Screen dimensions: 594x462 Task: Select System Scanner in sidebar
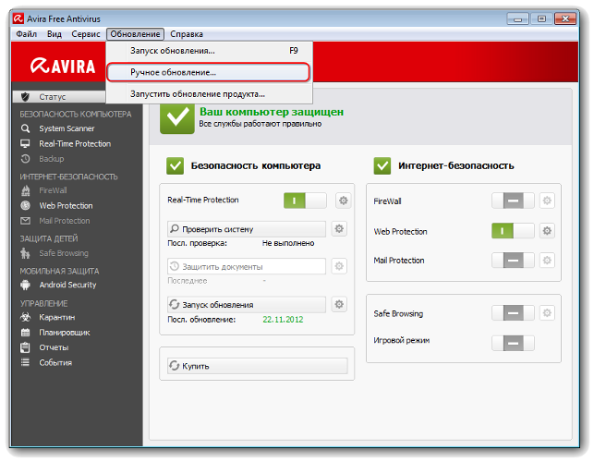pos(65,128)
